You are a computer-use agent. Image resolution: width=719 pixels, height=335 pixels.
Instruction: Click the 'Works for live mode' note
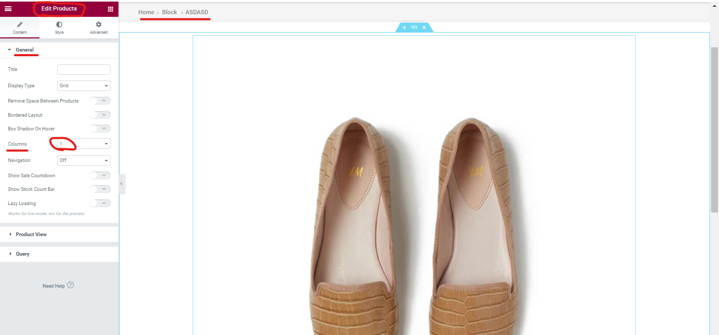click(46, 214)
